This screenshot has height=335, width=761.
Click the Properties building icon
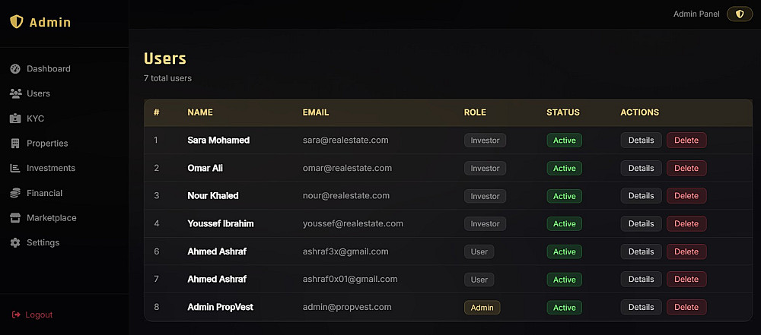(15, 144)
